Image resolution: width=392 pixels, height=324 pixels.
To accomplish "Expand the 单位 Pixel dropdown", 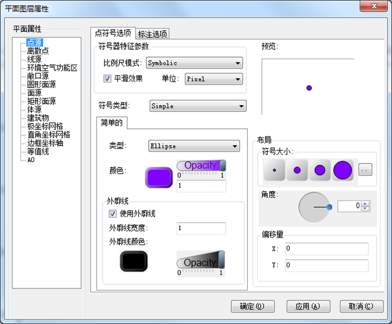I will pos(213,79).
